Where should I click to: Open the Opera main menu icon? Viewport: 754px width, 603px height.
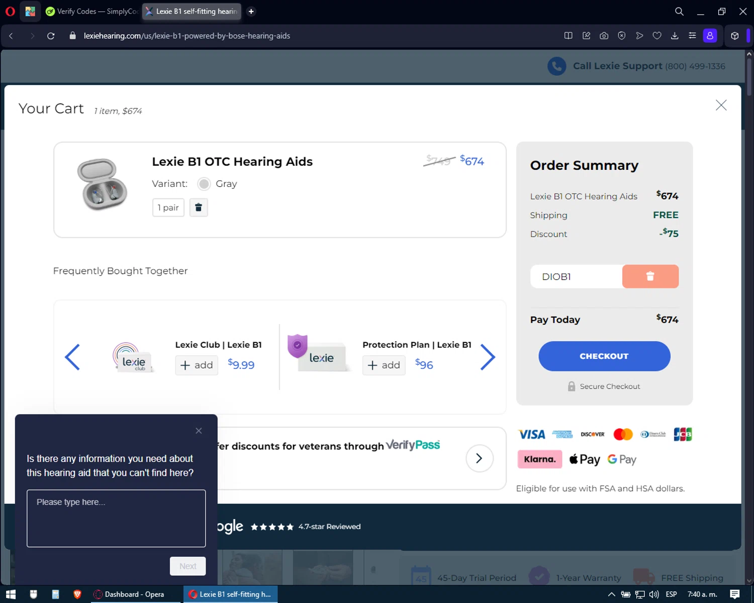click(x=10, y=11)
